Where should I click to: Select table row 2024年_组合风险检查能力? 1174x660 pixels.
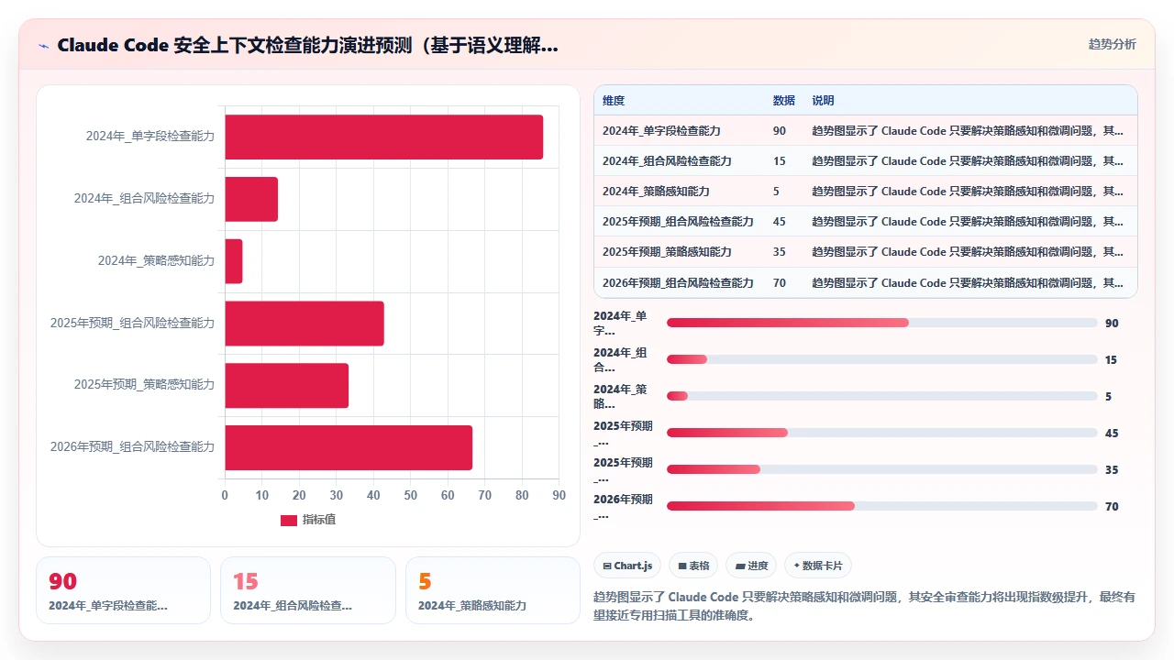866,160
